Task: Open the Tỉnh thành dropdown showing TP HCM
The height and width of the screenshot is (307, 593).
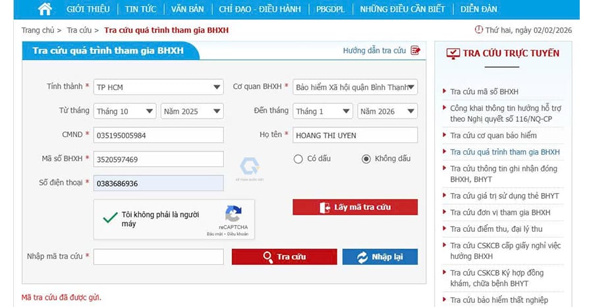Action: 158,87
